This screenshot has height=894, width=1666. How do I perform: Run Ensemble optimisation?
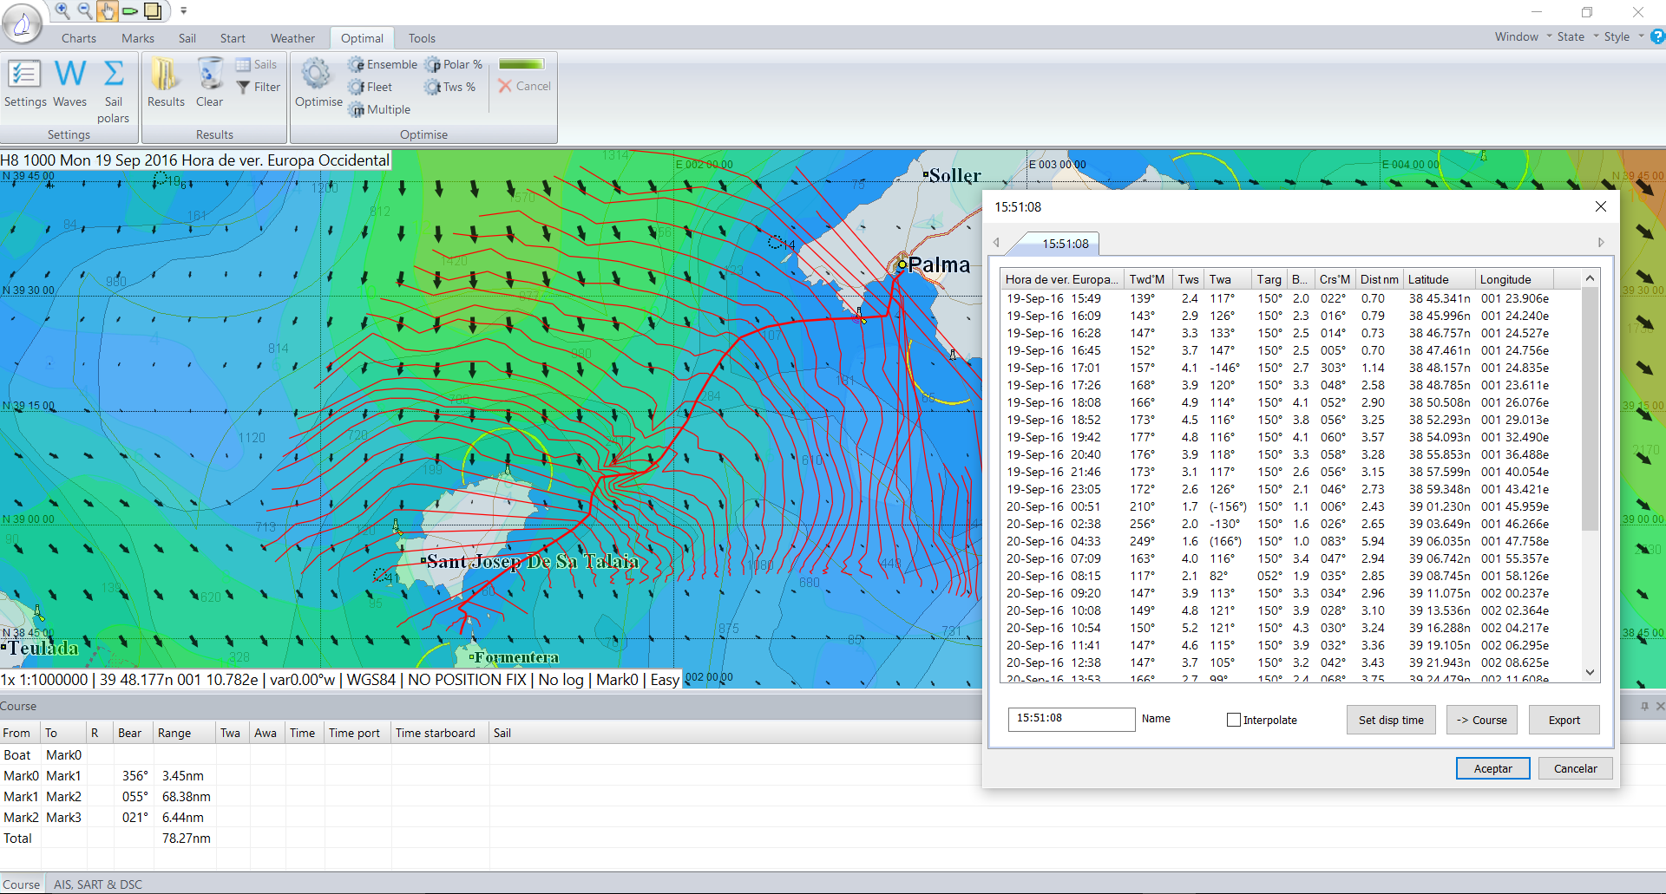[x=383, y=64]
